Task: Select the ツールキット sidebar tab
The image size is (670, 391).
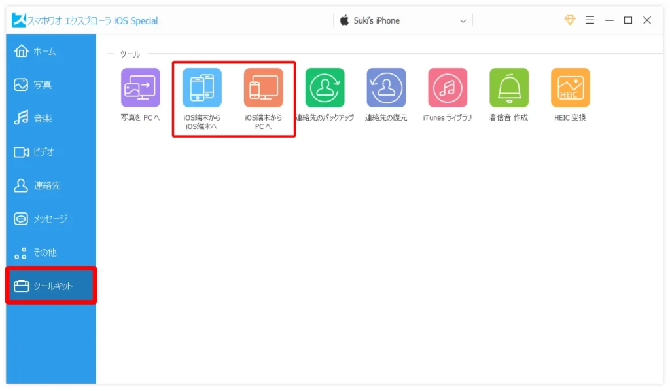Action: pos(51,286)
